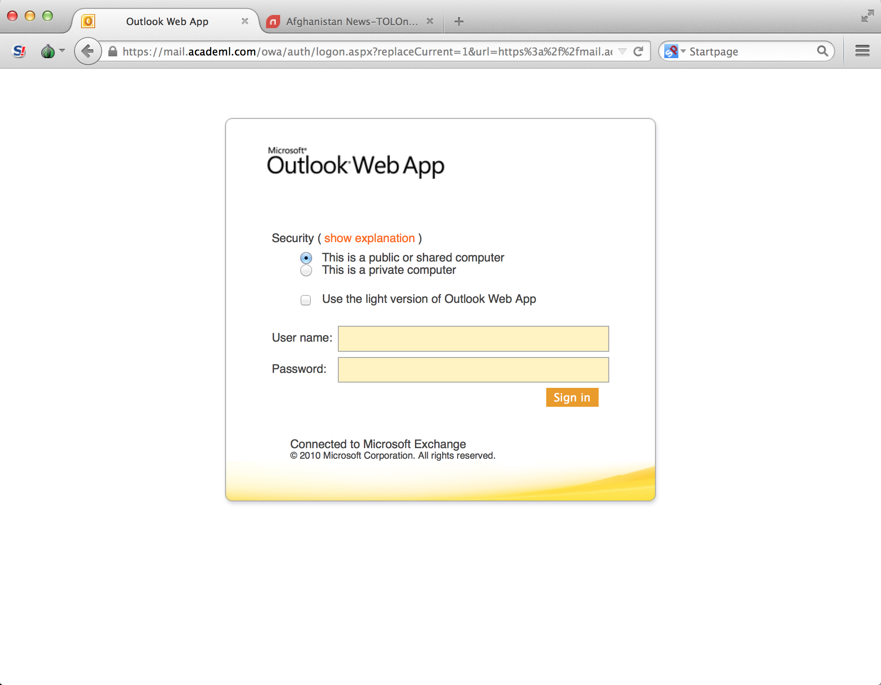Click the TOLOnews tab favicon

point(273,21)
